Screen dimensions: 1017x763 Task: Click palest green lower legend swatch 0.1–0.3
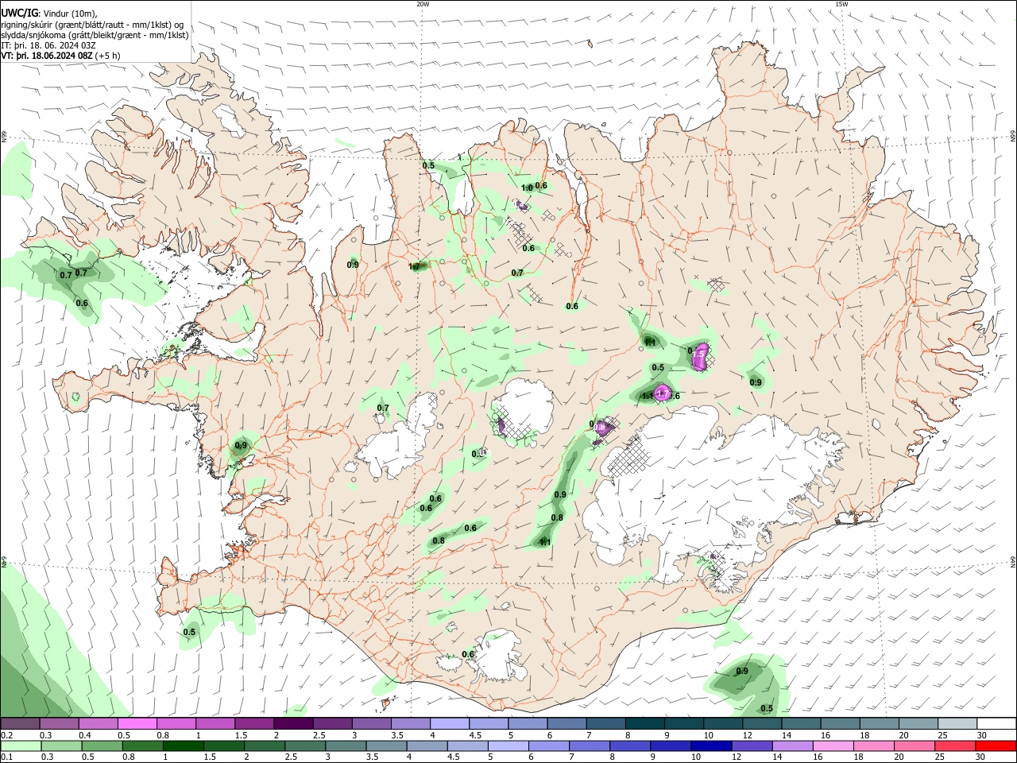point(20,746)
